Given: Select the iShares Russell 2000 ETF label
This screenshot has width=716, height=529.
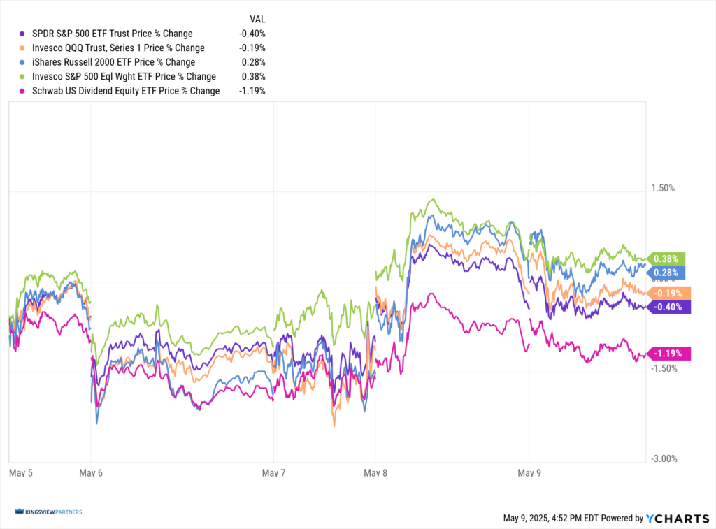Looking at the screenshot, I should click(x=113, y=62).
